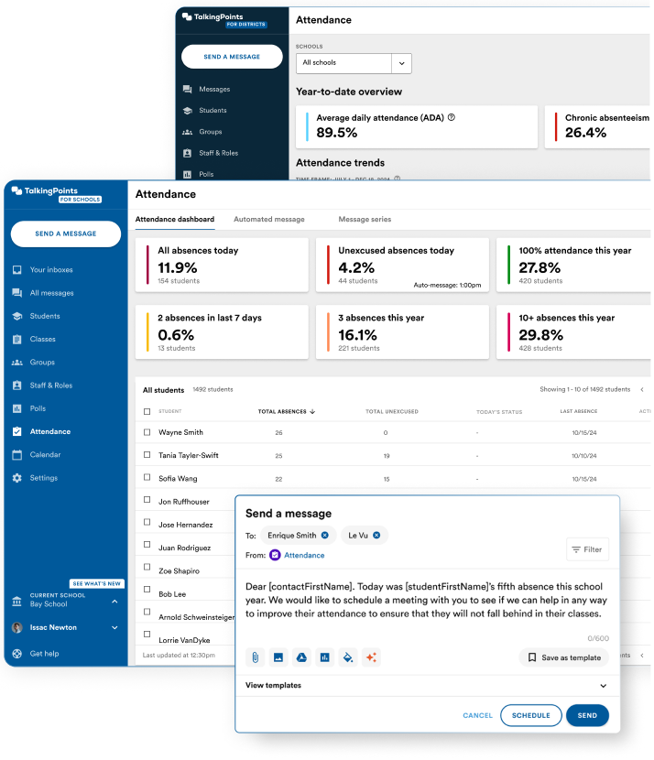Remove Enrique Smith from recipients
The image size is (654, 760).
[325, 536]
